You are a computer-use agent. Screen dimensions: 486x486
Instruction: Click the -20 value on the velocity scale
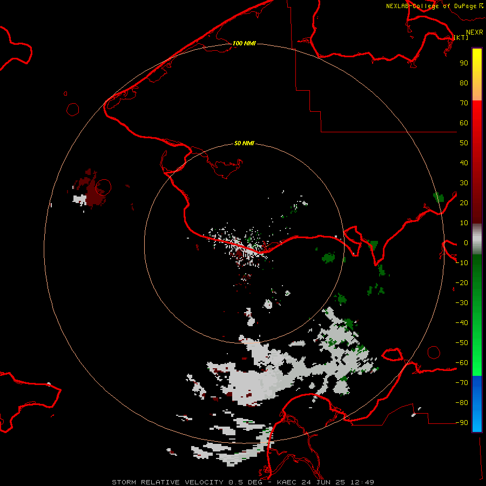point(462,282)
